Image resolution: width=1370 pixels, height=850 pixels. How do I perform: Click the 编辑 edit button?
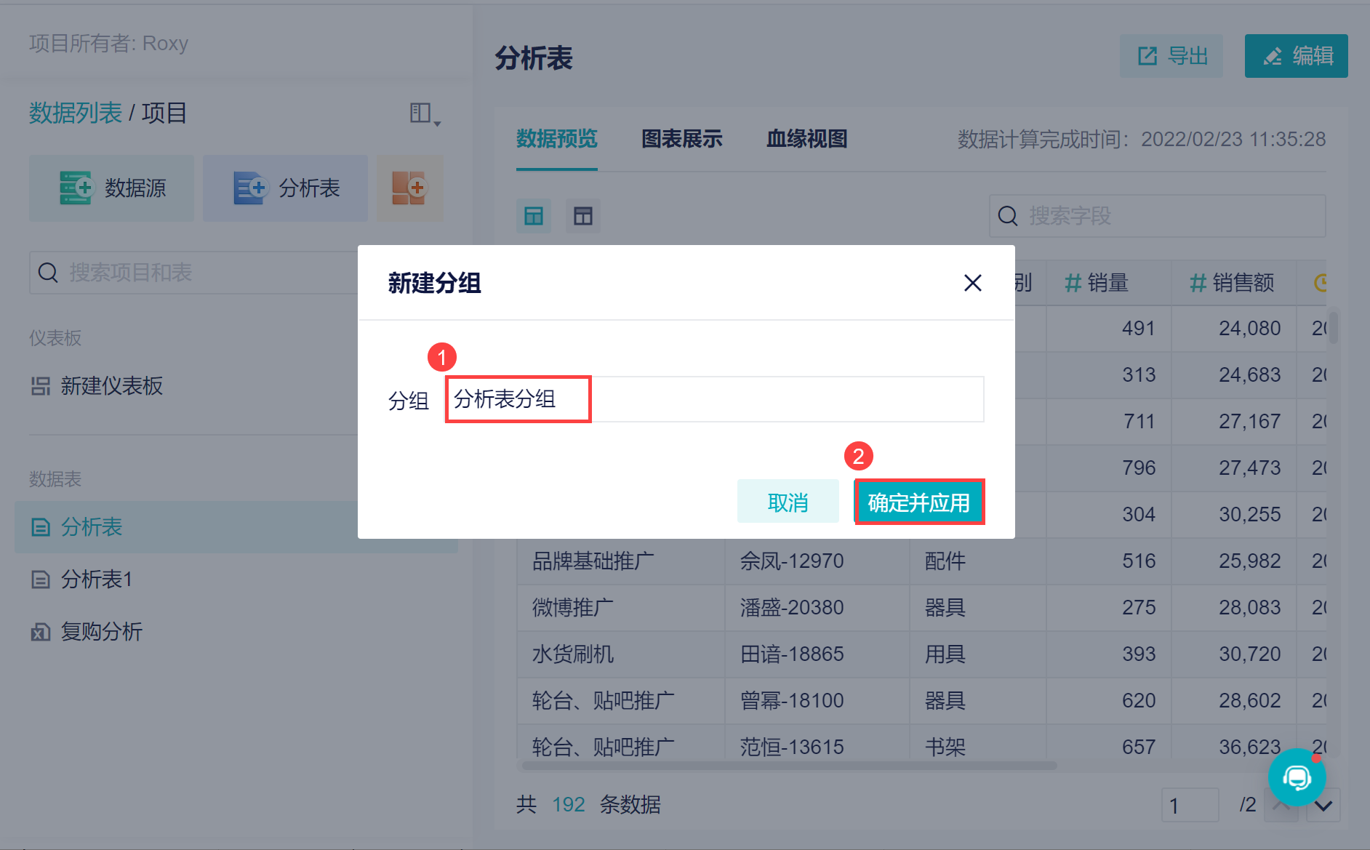click(1296, 56)
